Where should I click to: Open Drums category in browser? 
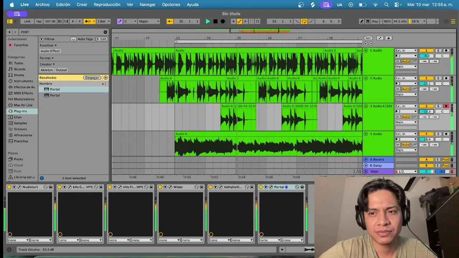coord(19,75)
